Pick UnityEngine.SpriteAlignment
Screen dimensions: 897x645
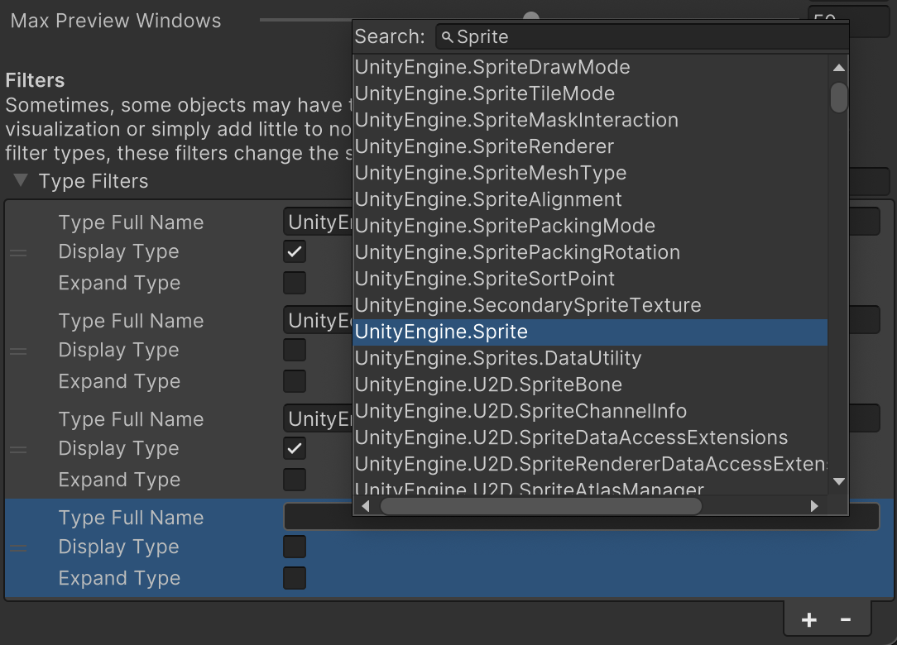point(590,199)
